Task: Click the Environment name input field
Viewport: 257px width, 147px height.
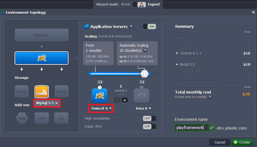Action: [192, 128]
